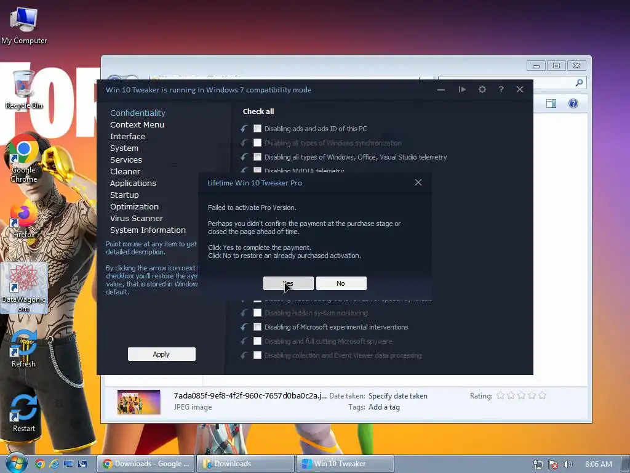The height and width of the screenshot is (473, 630).
Task: Click the Explorer search magnifier icon
Action: pos(579,83)
